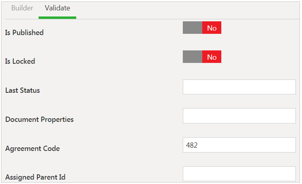Toggle the Is Locked switch
This screenshot has width=302, height=184.
[x=202, y=57]
